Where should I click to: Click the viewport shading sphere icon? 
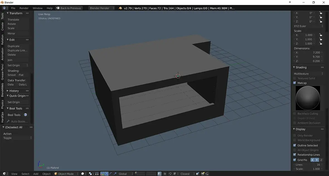tap(83, 174)
